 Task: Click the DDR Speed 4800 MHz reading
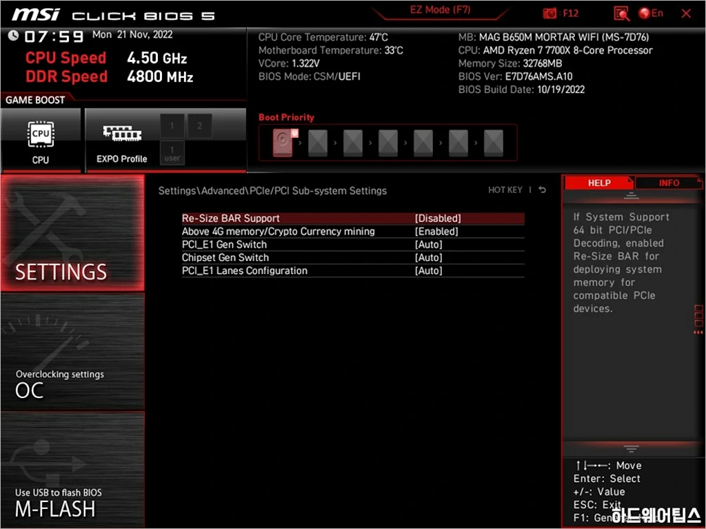click(110, 76)
